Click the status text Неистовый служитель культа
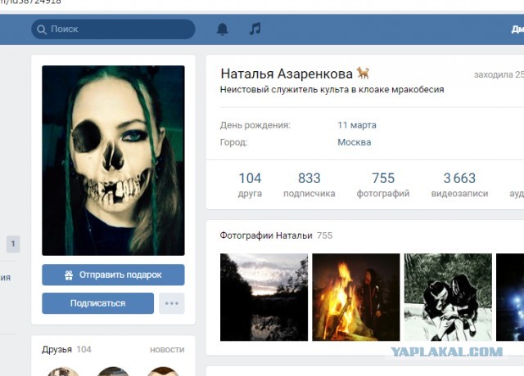The image size is (524, 376). [332, 89]
